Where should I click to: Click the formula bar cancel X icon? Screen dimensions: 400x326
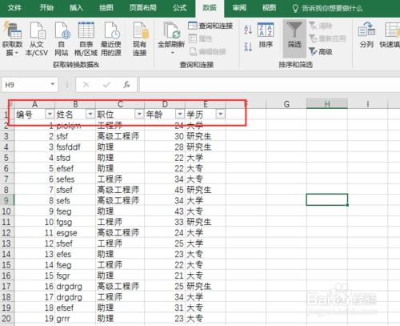pos(86,85)
